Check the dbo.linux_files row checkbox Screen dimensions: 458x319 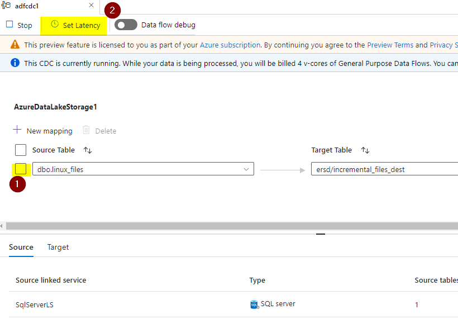(x=21, y=169)
